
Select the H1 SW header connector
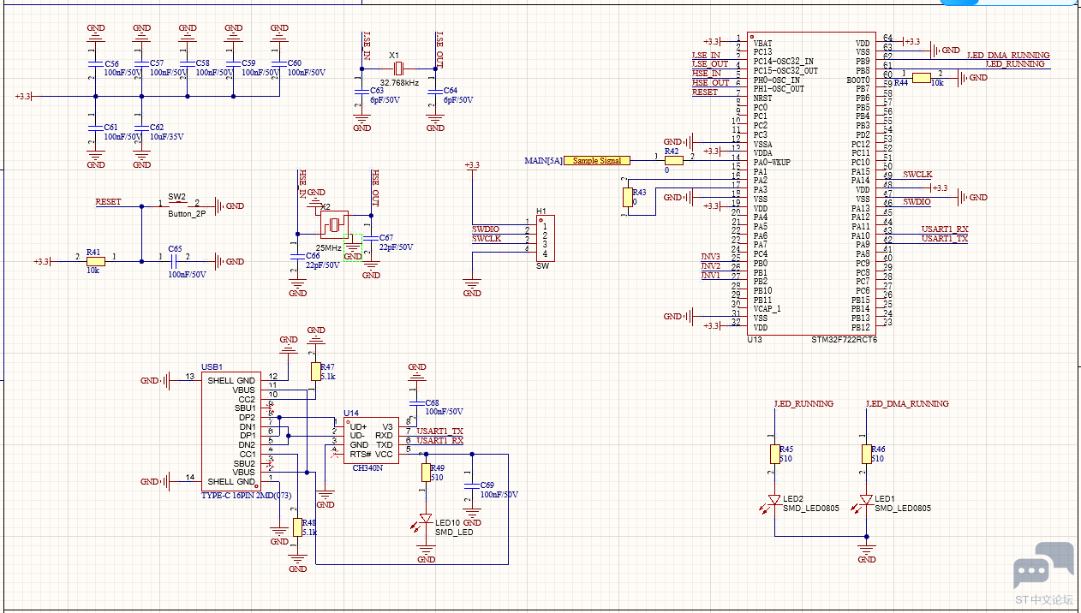[x=543, y=239]
